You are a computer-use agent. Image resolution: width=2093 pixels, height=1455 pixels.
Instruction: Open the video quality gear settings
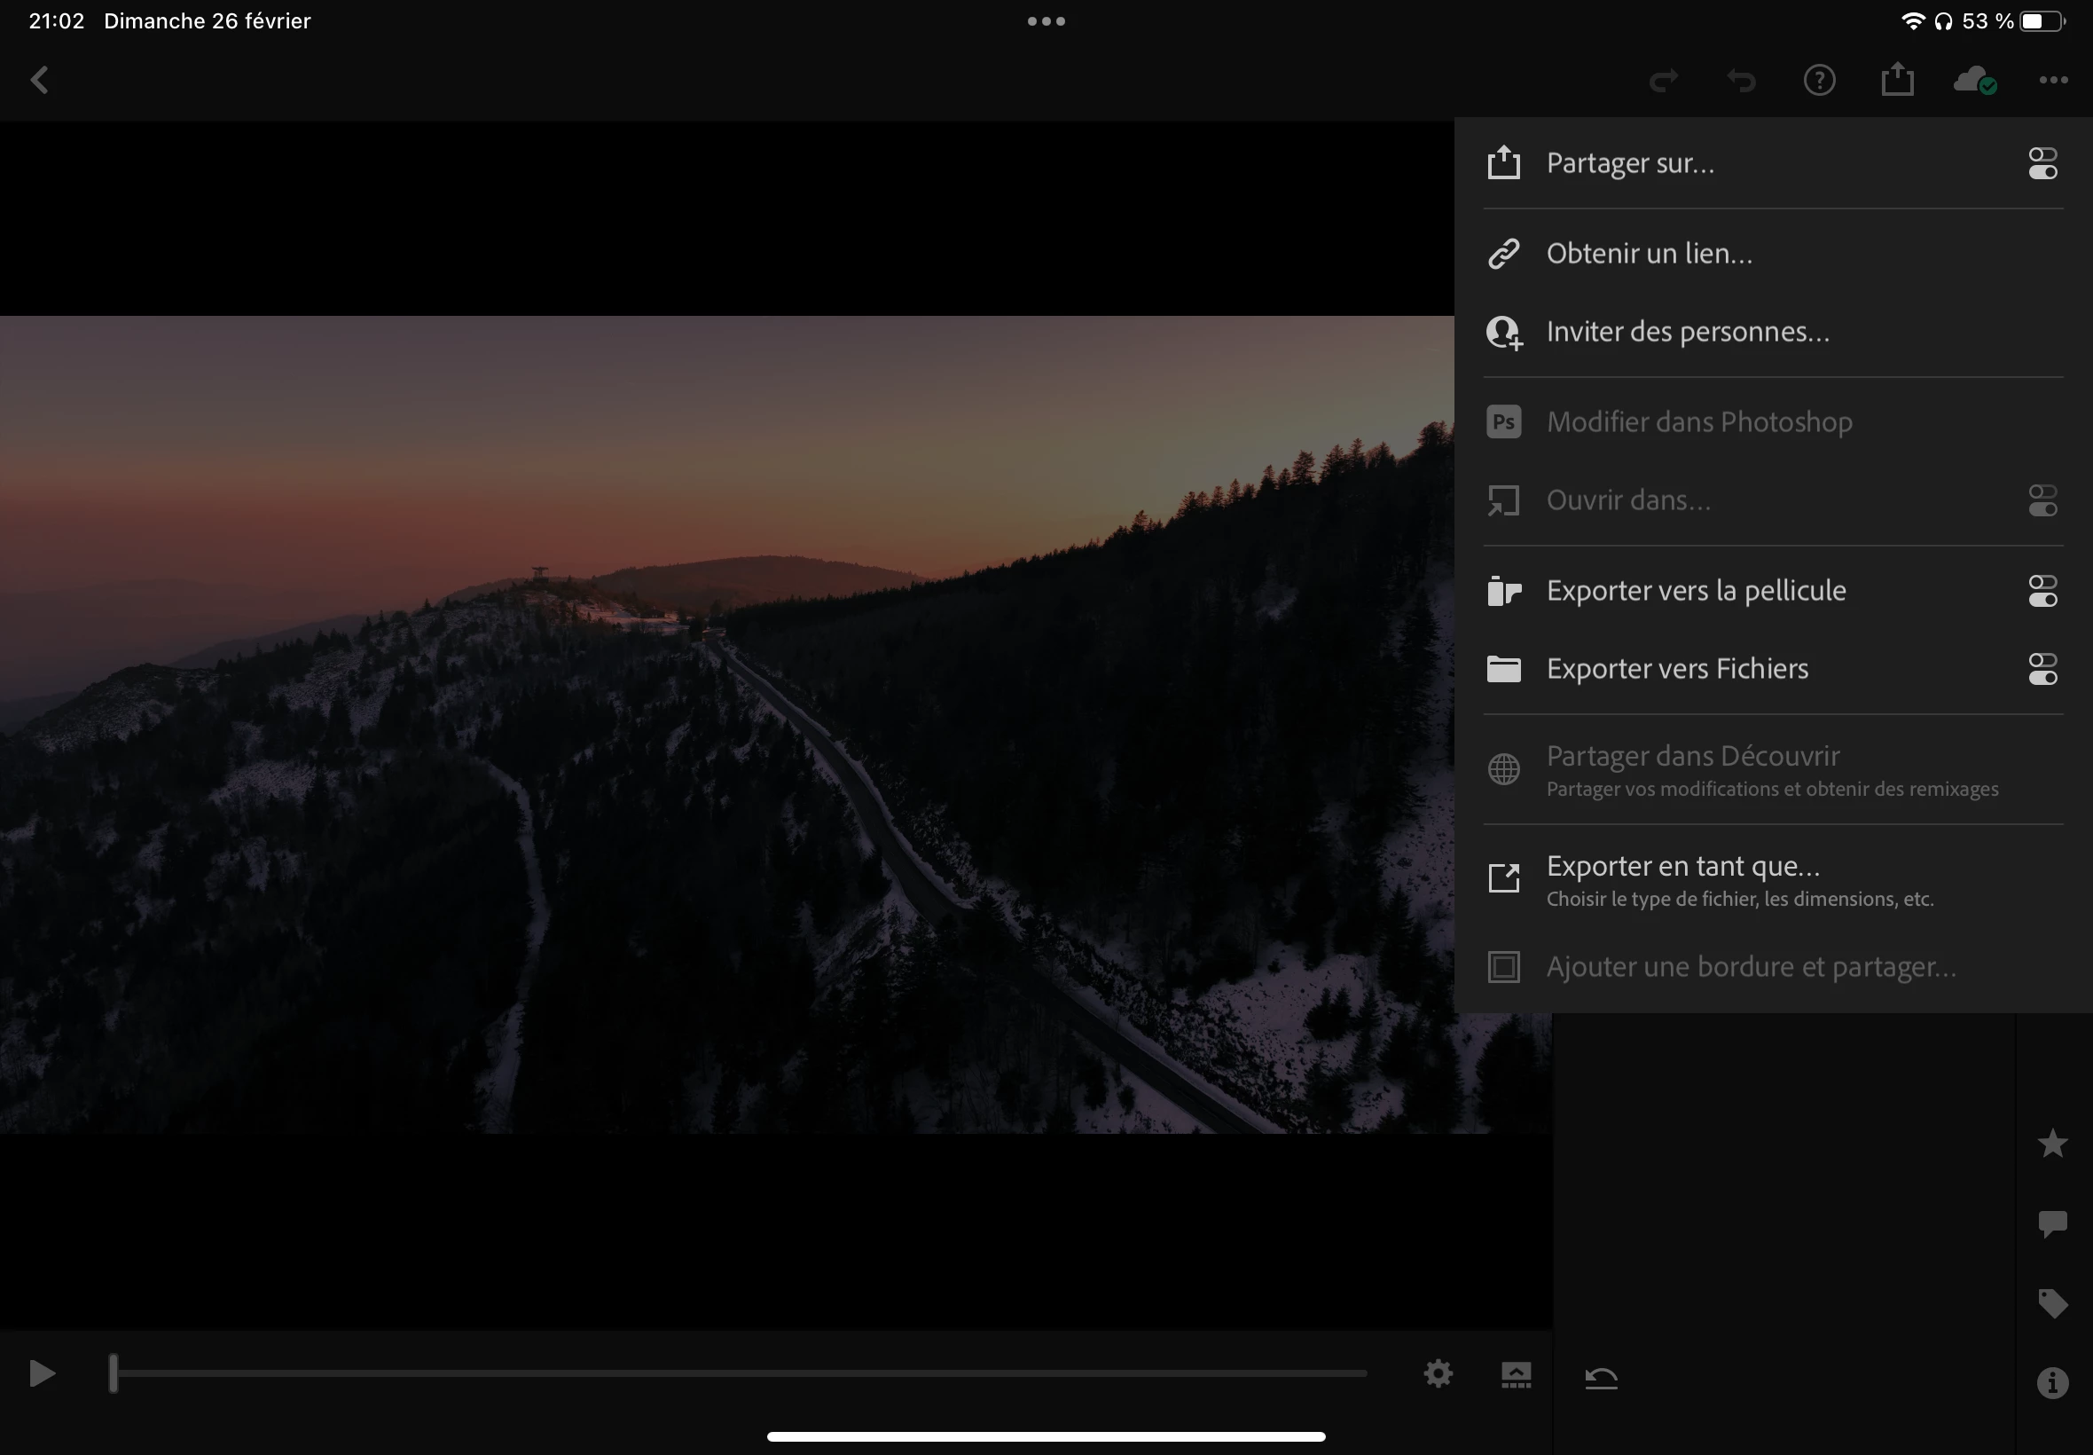point(1438,1374)
